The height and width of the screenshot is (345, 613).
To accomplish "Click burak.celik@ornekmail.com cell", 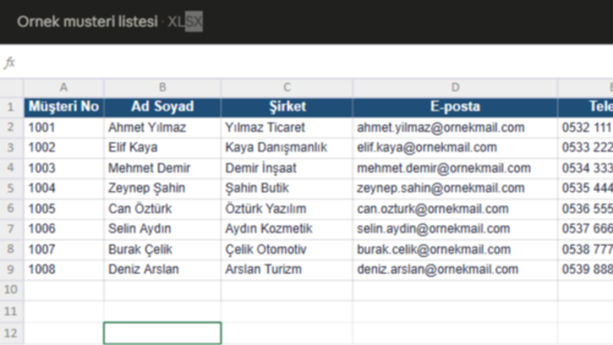I will pyautogui.click(x=455, y=250).
